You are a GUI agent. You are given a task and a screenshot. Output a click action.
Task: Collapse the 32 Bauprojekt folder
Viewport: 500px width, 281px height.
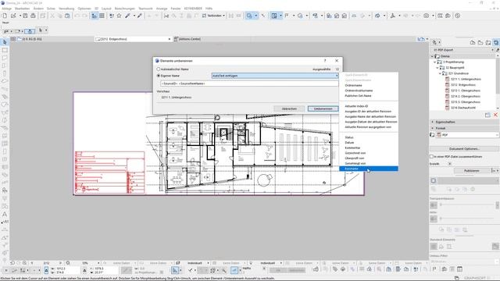click(x=437, y=68)
